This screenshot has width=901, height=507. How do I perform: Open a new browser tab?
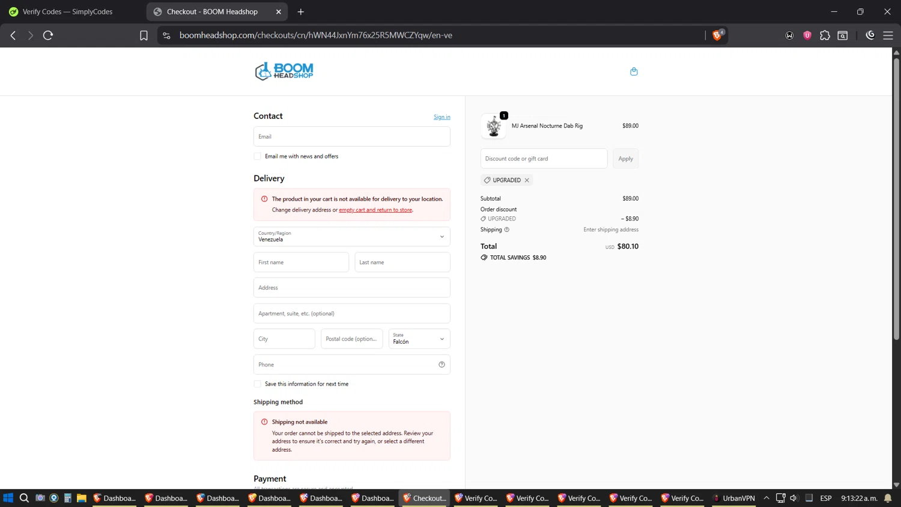coord(301,11)
